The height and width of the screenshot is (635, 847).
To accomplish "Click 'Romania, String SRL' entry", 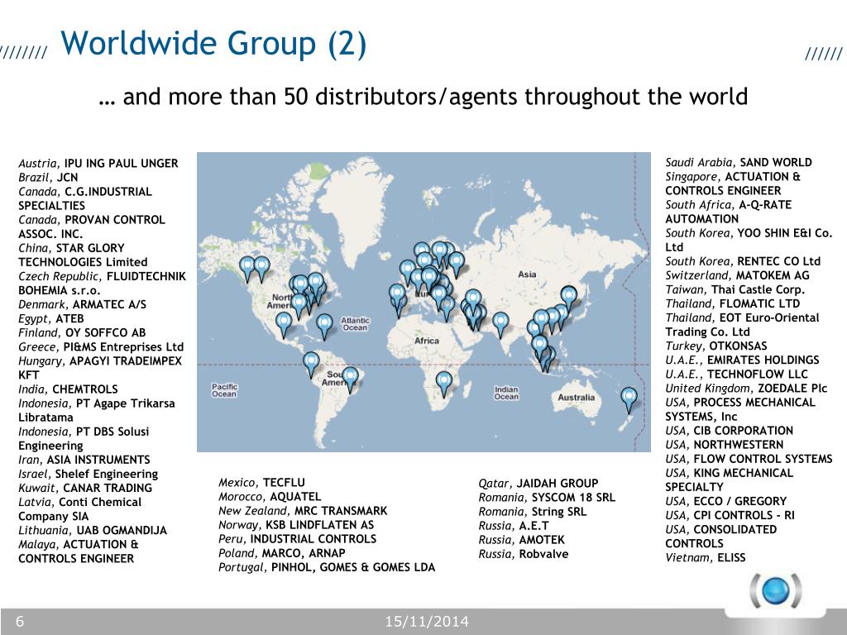I will coord(532,512).
